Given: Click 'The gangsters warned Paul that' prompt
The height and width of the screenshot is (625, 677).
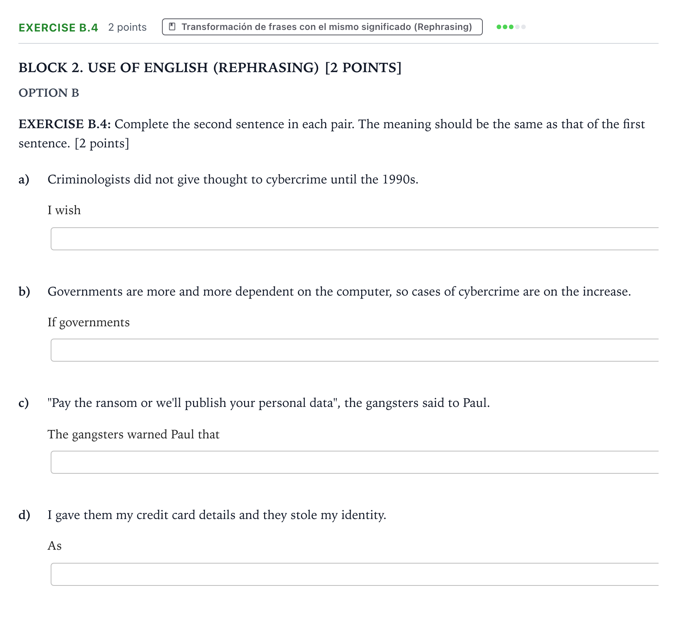Looking at the screenshot, I should click(x=134, y=434).
